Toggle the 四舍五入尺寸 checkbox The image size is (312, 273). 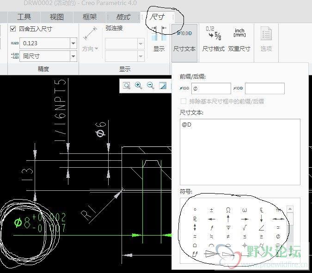(x=13, y=29)
